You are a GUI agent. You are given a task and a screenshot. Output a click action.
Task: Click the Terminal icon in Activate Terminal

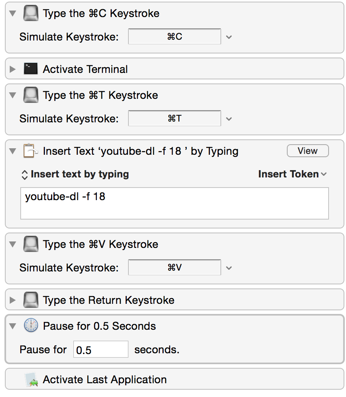[31, 69]
